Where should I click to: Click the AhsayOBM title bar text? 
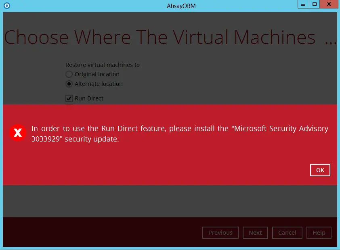(x=181, y=6)
